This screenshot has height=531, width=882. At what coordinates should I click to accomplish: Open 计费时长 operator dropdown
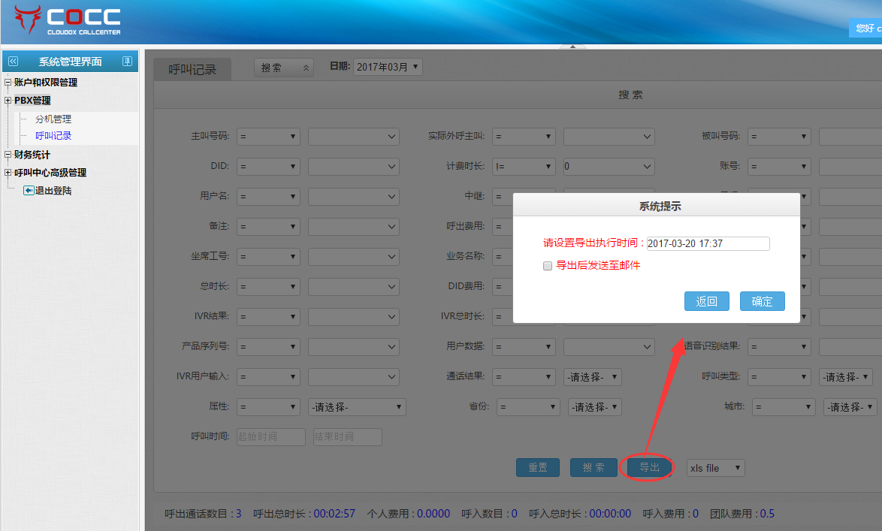tap(523, 167)
